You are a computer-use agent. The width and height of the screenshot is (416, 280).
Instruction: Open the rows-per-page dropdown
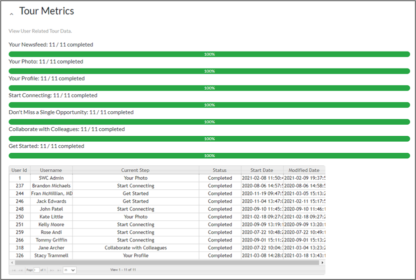69,270
